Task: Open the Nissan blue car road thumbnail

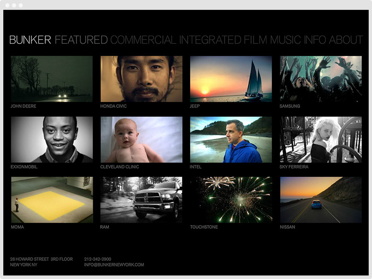Action: (x=321, y=200)
